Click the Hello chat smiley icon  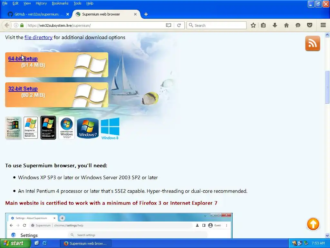click(x=298, y=25)
